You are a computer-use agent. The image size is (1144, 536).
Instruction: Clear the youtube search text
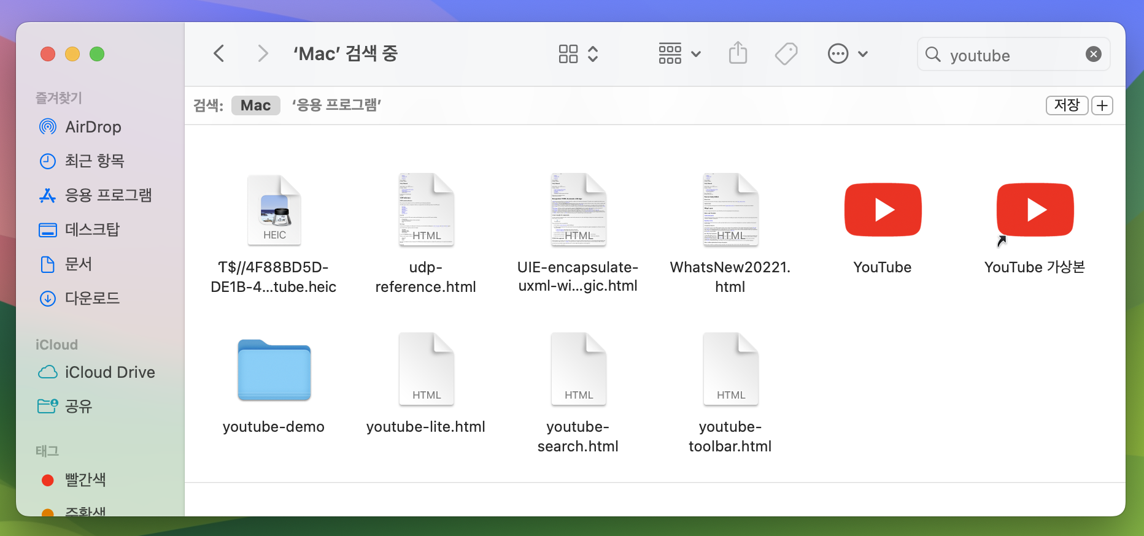(1093, 55)
